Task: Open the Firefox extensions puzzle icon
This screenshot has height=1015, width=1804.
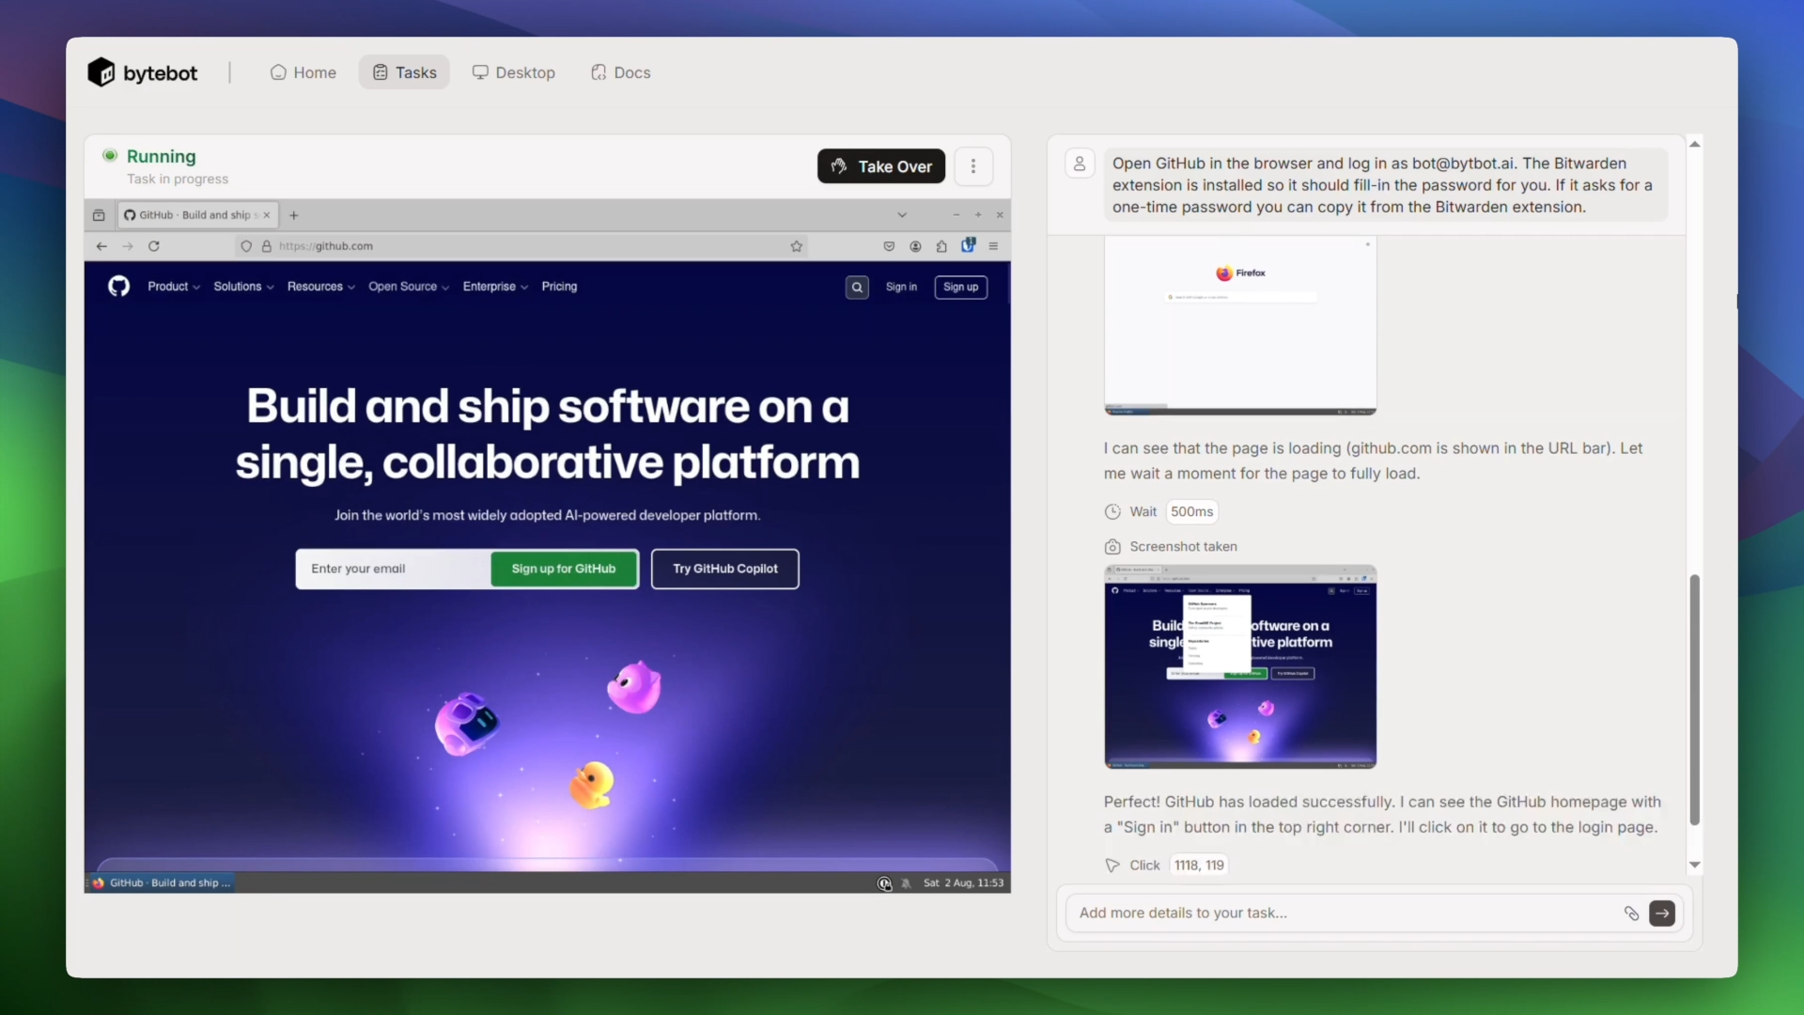Action: click(941, 246)
